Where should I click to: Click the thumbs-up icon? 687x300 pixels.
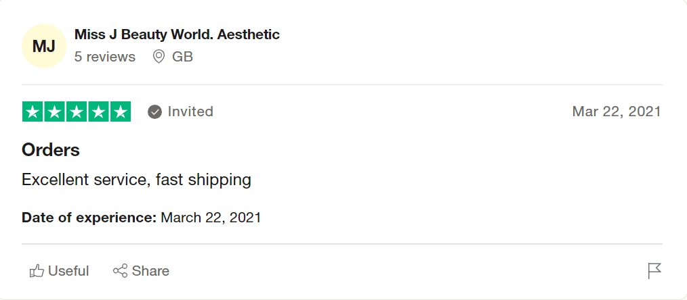coord(37,272)
